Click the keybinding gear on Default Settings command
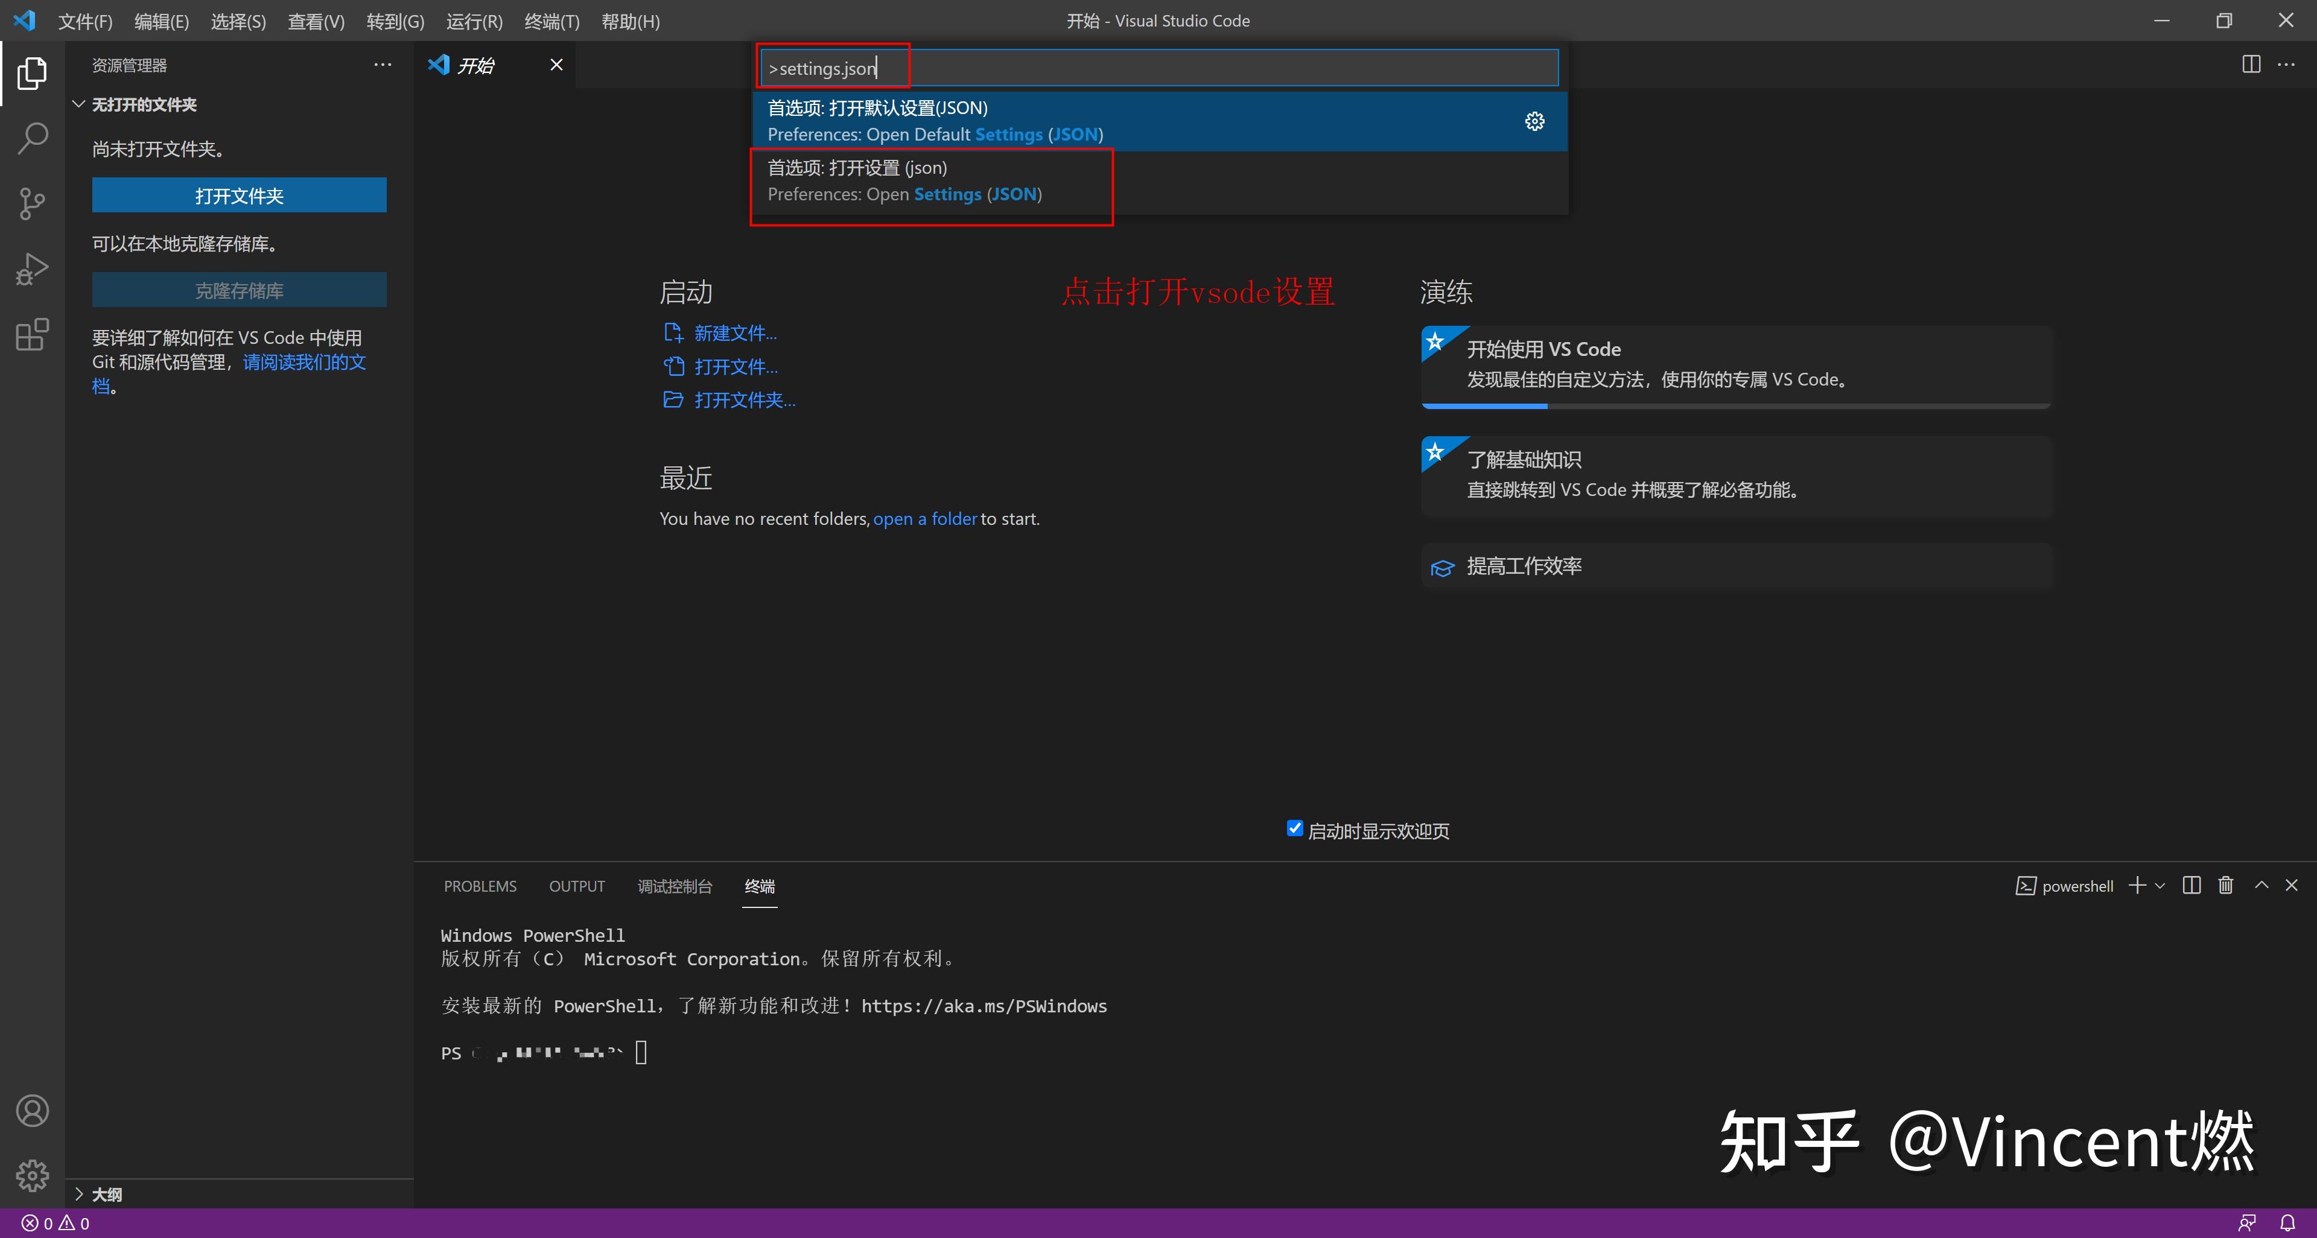The height and width of the screenshot is (1238, 2317). (1534, 121)
